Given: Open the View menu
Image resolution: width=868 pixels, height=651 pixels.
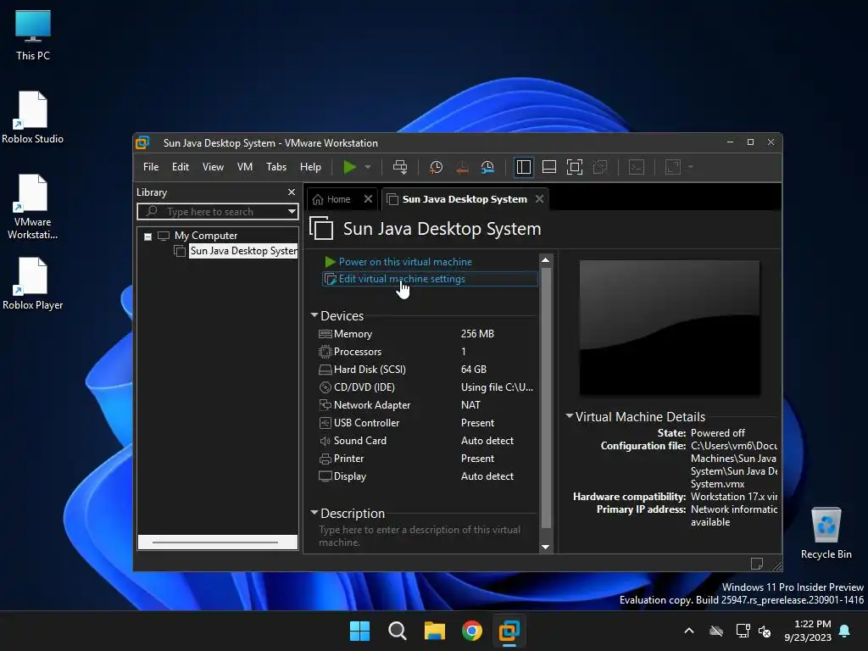Looking at the screenshot, I should click(x=213, y=167).
